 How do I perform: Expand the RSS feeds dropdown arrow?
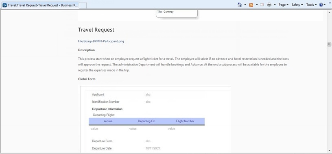[x=257, y=4]
